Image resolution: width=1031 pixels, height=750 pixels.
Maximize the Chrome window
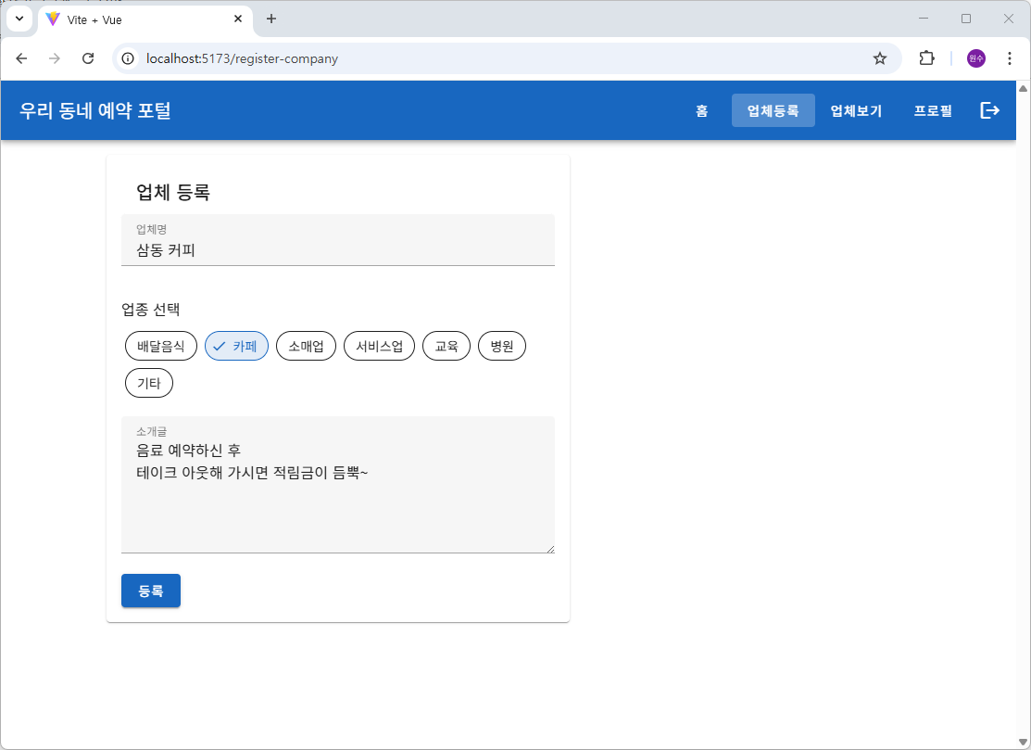(x=966, y=19)
